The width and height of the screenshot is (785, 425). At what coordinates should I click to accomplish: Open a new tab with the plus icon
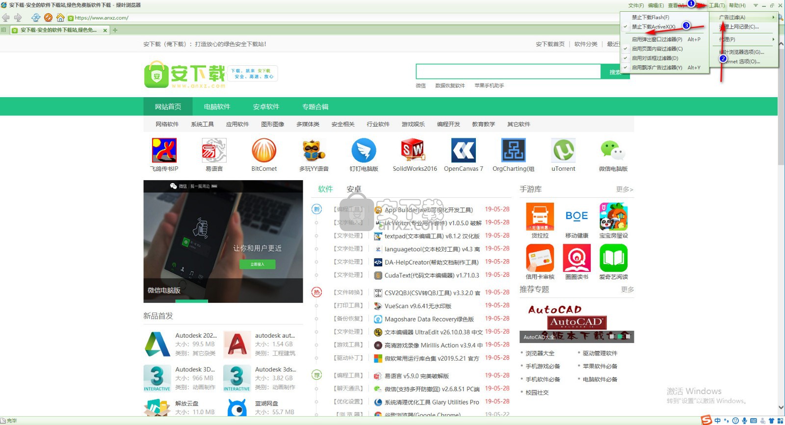pyautogui.click(x=115, y=30)
